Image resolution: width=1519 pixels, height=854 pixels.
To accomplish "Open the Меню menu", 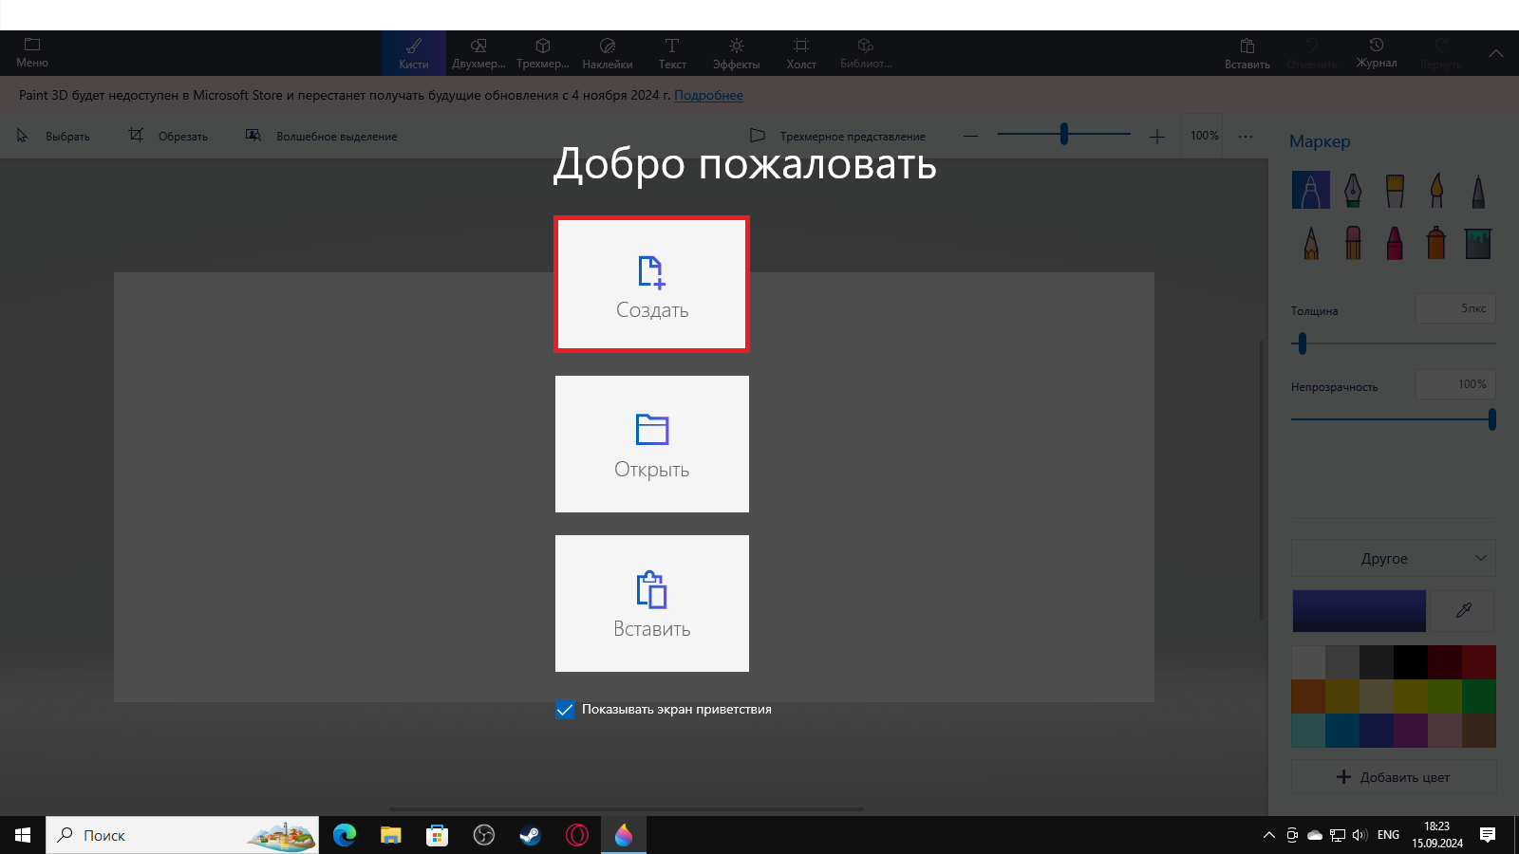I will pyautogui.click(x=32, y=53).
